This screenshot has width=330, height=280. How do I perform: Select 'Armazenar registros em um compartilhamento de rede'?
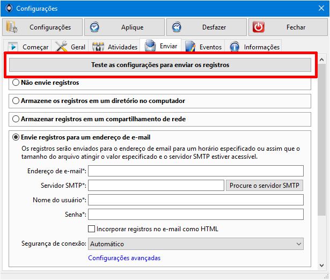[16, 119]
